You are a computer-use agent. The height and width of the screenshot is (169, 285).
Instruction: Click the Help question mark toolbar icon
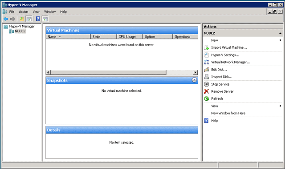click(38, 19)
